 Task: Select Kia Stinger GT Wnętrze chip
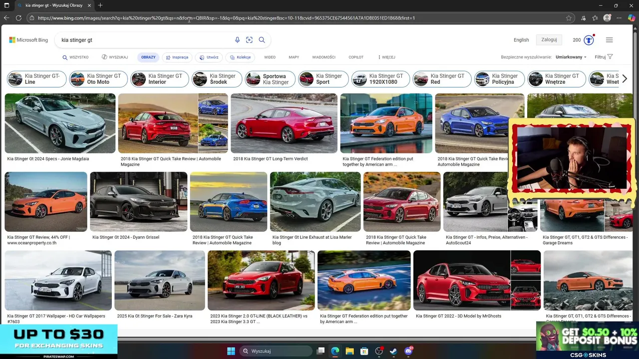(x=557, y=79)
